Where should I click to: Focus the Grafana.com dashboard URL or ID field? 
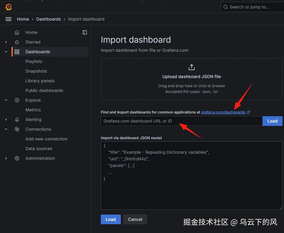click(182, 121)
